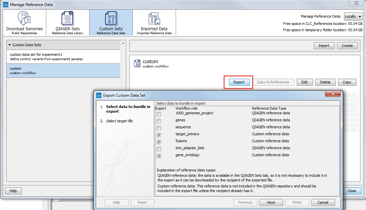Click the Custom Sets tools icon

111,18
